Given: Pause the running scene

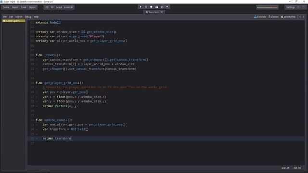Looking at the screenshot, I should click(146, 7).
